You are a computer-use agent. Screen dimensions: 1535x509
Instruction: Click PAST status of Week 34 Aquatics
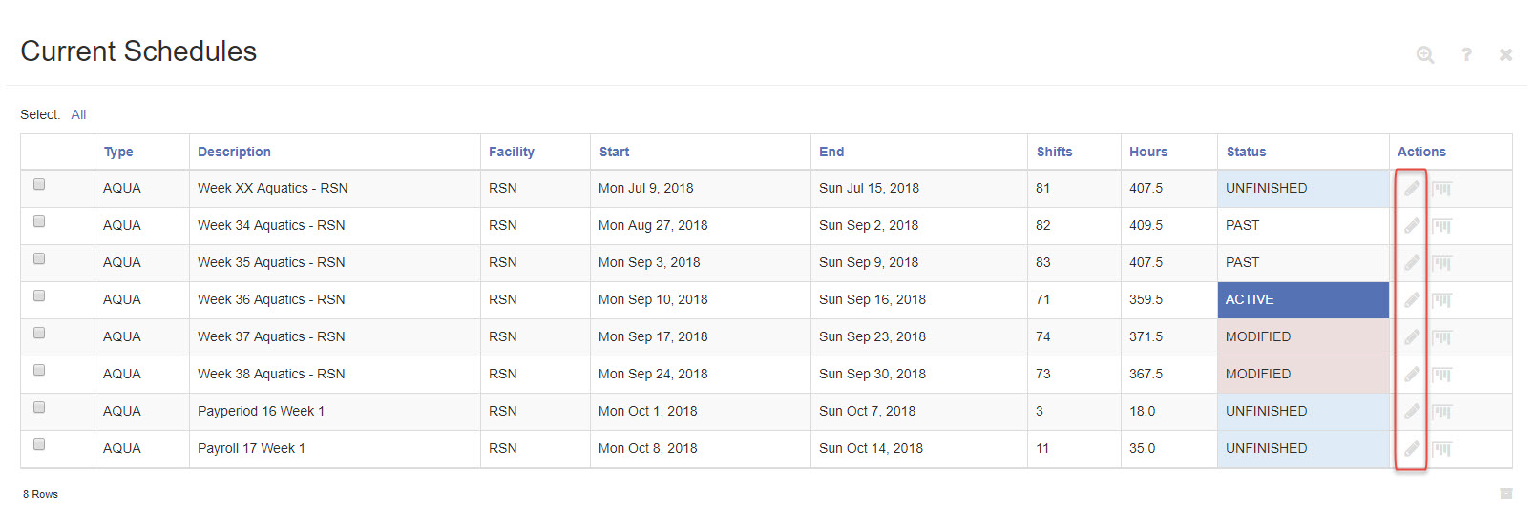pyautogui.click(x=1303, y=226)
